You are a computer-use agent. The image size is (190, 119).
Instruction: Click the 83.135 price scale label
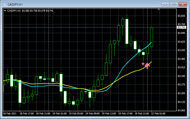click(182, 102)
